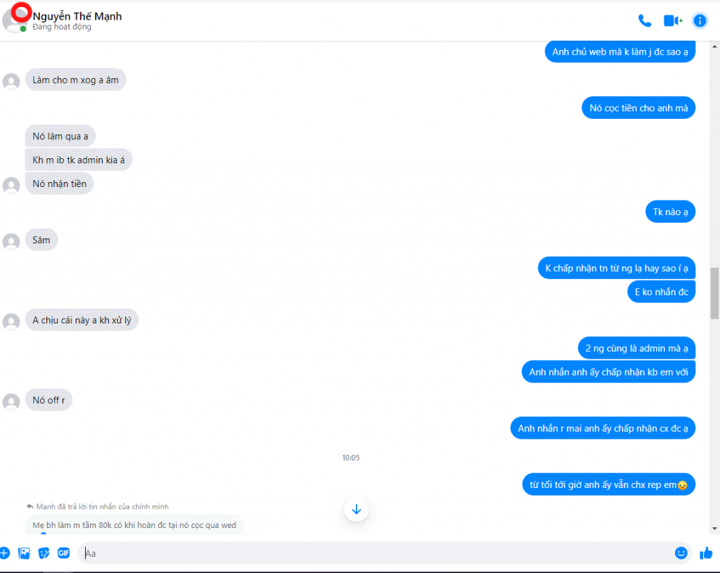720x573 pixels.
Task: Open the replied message 'Mẹ bh làm m tầm 80k'
Action: click(x=134, y=524)
